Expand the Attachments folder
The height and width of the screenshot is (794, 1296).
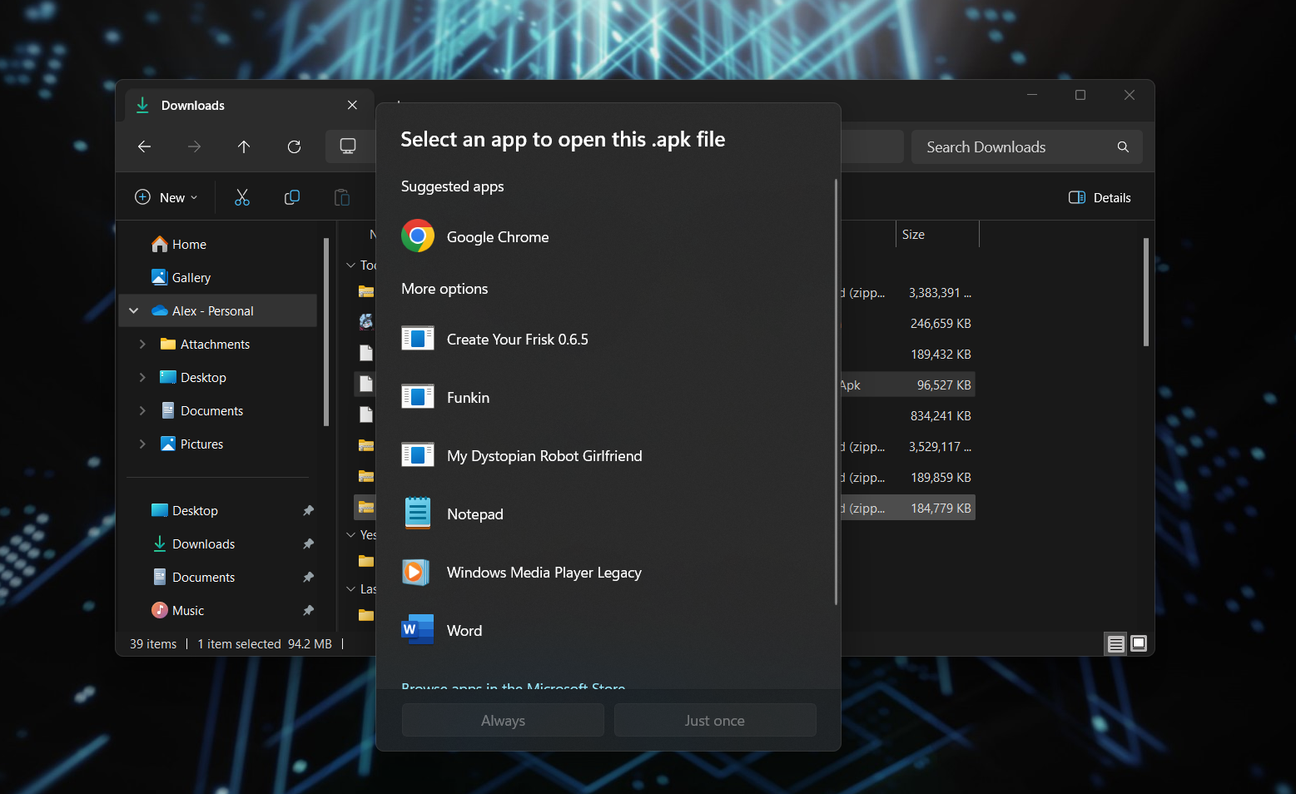point(142,344)
